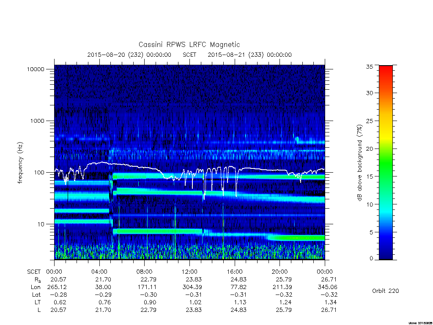Click the 'Cassini RPWS LRFC Magnetic' plot title
Screen dimensions: 433x325
pyautogui.click(x=189, y=44)
